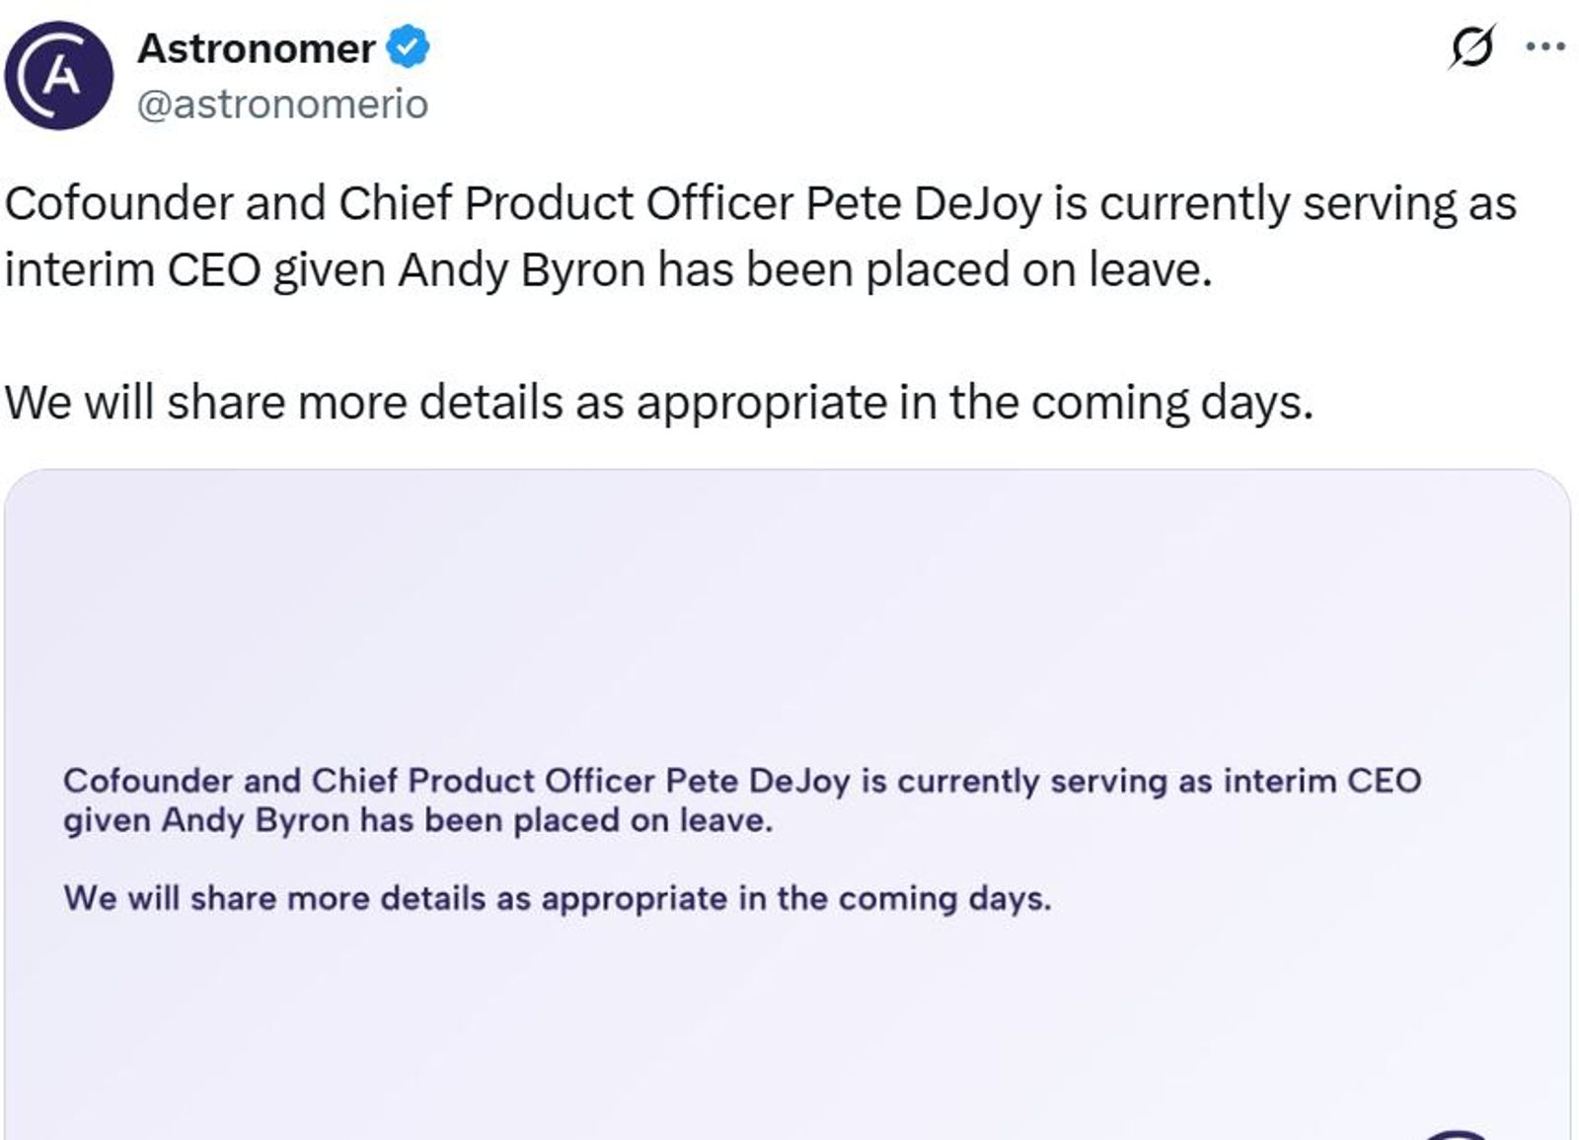The image size is (1579, 1140).
Task: Open the @astronomerio handle link
Action: (x=282, y=104)
